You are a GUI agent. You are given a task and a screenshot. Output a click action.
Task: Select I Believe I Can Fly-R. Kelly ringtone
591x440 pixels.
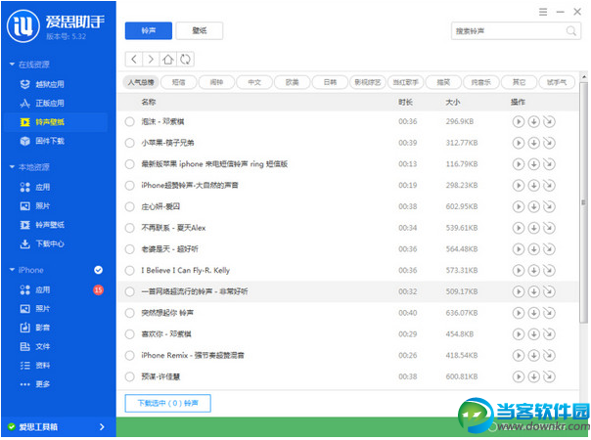pyautogui.click(x=130, y=270)
